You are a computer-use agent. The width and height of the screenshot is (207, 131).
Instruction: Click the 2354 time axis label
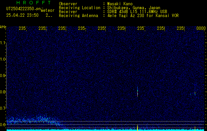82,28
